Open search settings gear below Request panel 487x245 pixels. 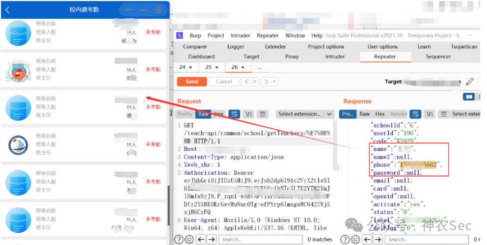[x=189, y=239]
